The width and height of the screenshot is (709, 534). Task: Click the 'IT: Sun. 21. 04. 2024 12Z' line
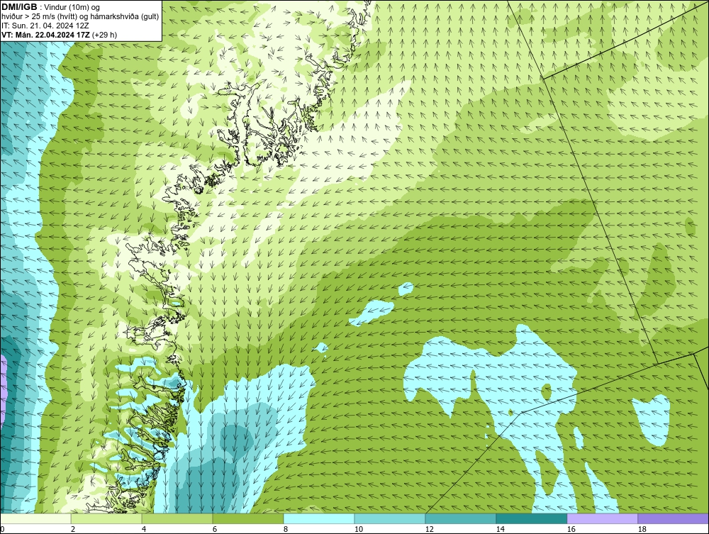point(45,26)
